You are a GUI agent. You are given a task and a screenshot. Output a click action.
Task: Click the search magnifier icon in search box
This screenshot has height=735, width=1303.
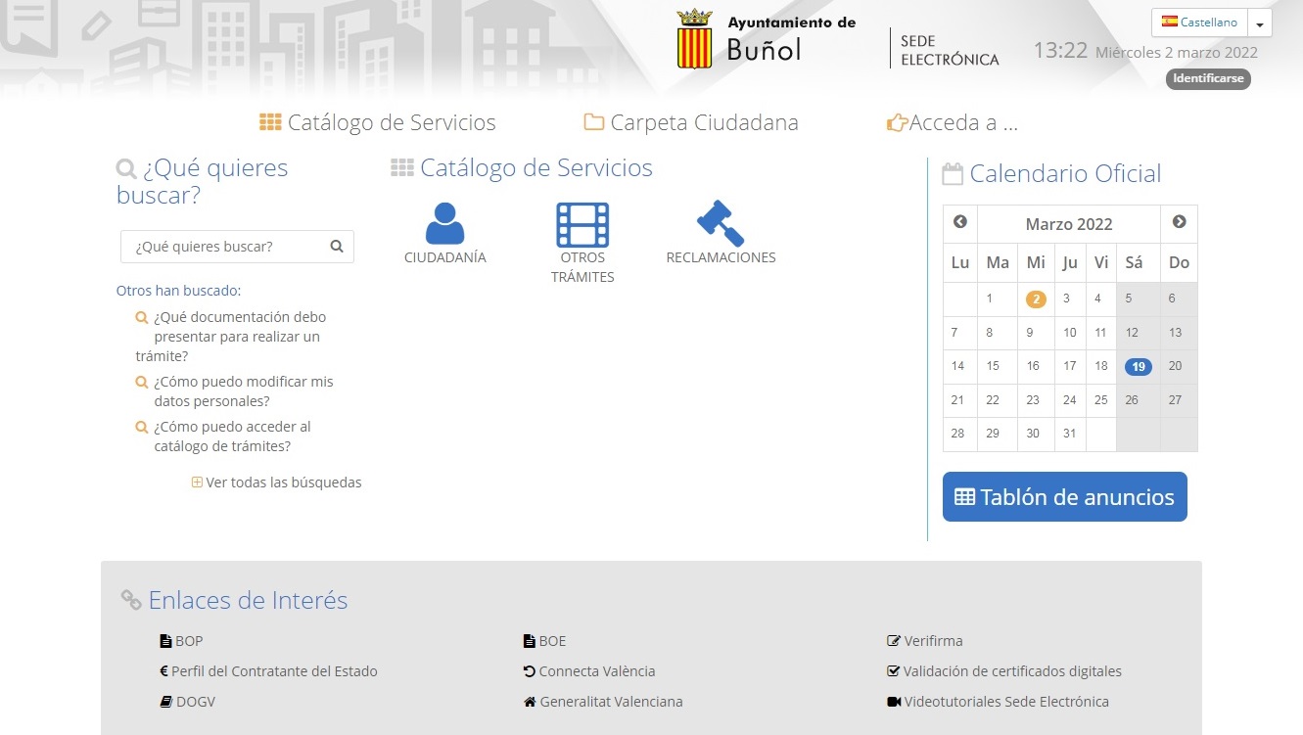[x=337, y=247]
